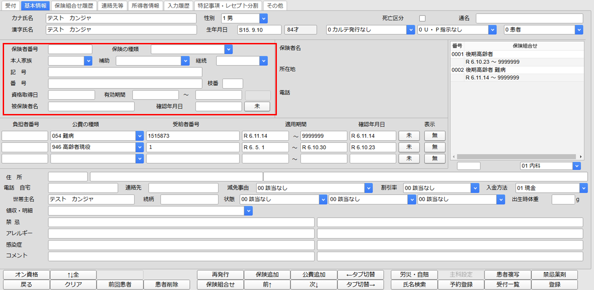Expand the 01 内科 department dropdown
Image resolution: width=594 pixels, height=290 pixels.
(x=576, y=166)
